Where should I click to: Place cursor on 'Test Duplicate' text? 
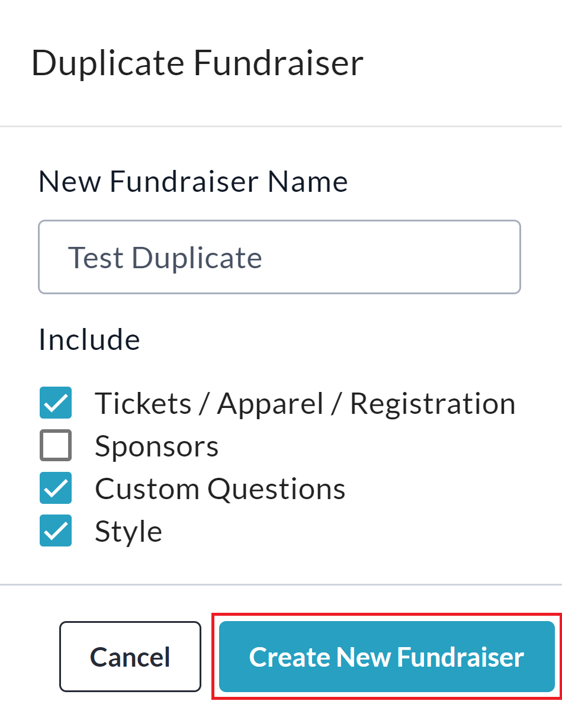click(165, 258)
